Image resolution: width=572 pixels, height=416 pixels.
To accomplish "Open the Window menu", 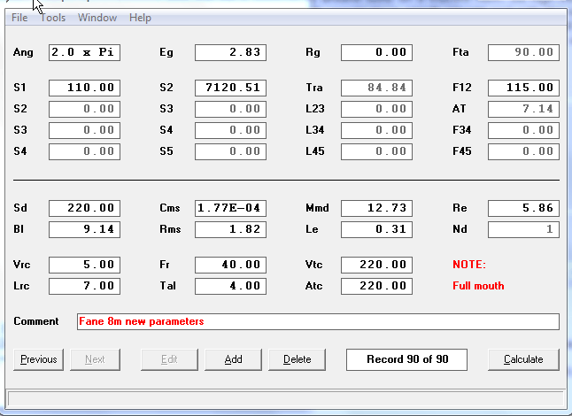I will pos(97,18).
